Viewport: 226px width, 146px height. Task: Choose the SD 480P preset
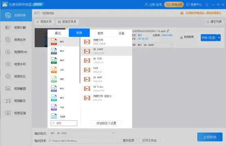click(106, 79)
